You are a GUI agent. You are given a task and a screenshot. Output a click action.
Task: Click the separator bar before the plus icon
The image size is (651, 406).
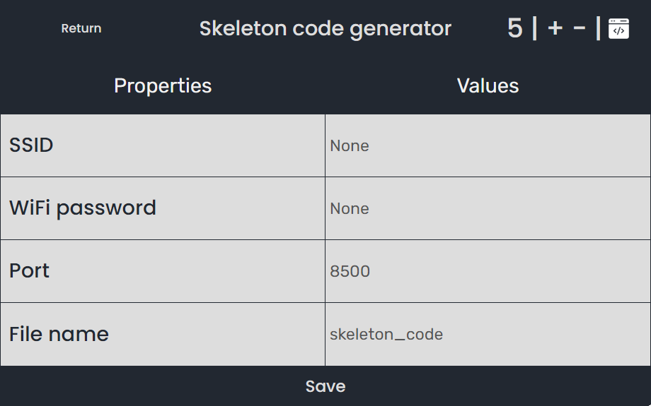[534, 28]
